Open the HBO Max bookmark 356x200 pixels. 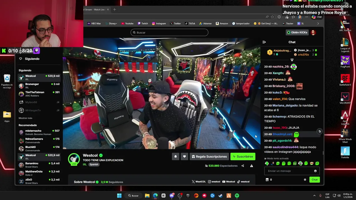(94, 24)
